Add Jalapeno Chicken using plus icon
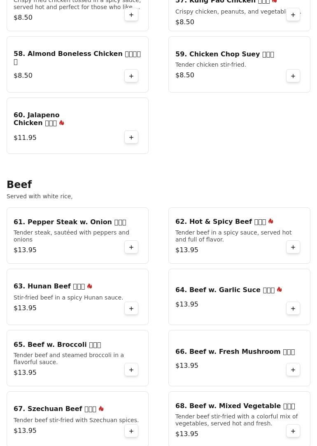This screenshot has height=446, width=317. [x=131, y=137]
